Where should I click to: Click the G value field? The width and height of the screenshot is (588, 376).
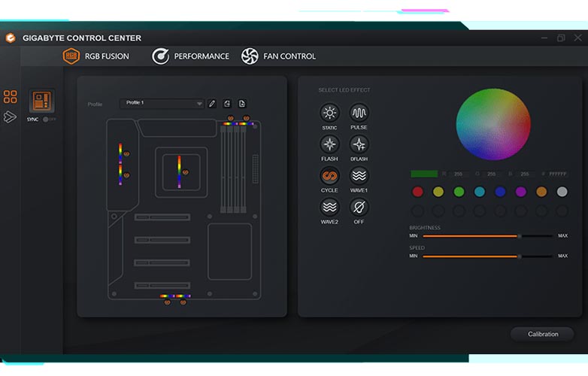491,174
